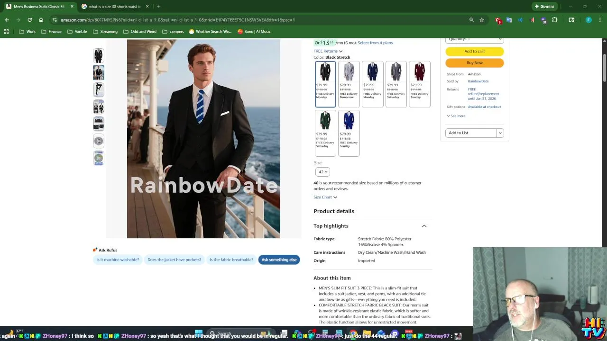Screen dimensions: 607x341
Task: Open Select from 4 plans link
Action: tap(375, 43)
